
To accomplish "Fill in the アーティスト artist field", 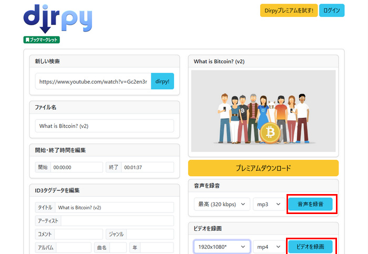I will click(117, 221).
